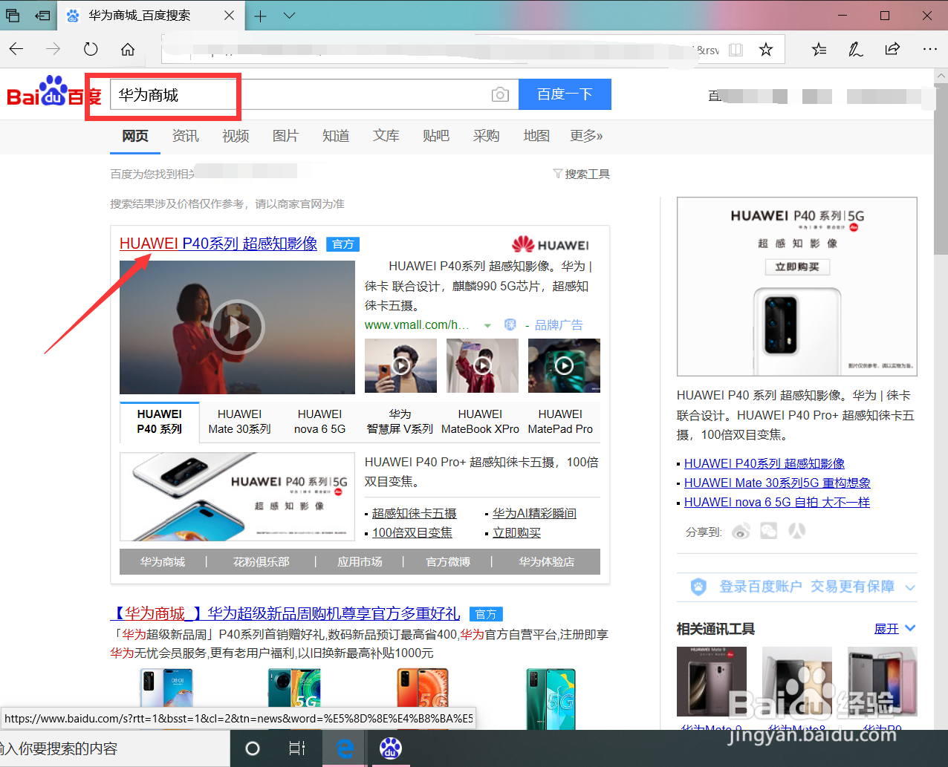Viewport: 948px width, 767px height.
Task: Click the shield icon beside 品牌广告
Action: pos(510,324)
